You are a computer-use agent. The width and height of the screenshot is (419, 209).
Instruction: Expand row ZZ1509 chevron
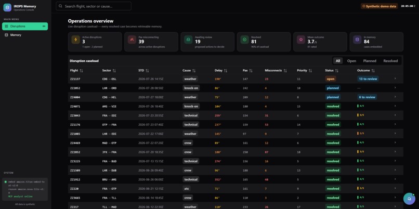pyautogui.click(x=395, y=170)
